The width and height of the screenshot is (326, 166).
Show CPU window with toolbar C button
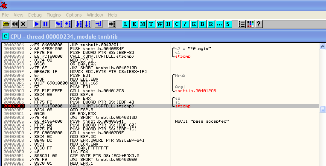pyautogui.click(x=177, y=24)
